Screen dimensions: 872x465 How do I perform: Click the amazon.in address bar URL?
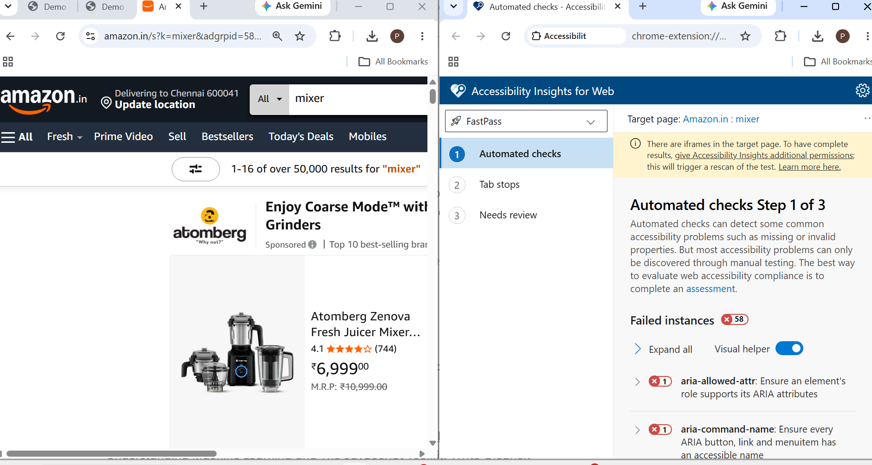pyautogui.click(x=183, y=36)
